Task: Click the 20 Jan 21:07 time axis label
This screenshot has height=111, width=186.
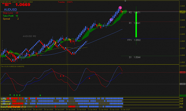Action: click(x=60, y=110)
